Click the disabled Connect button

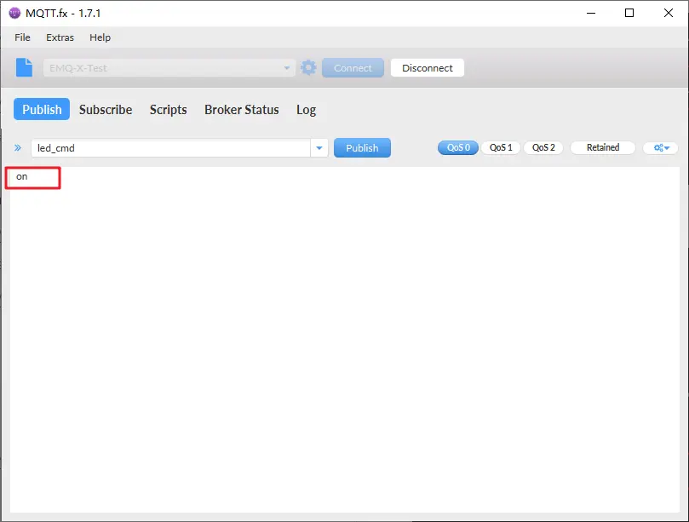click(353, 67)
